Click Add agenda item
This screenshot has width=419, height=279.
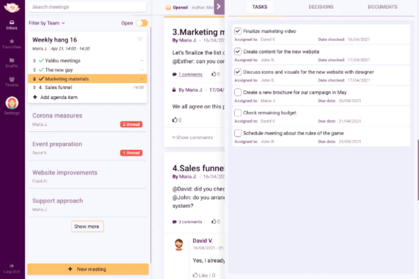click(59, 97)
